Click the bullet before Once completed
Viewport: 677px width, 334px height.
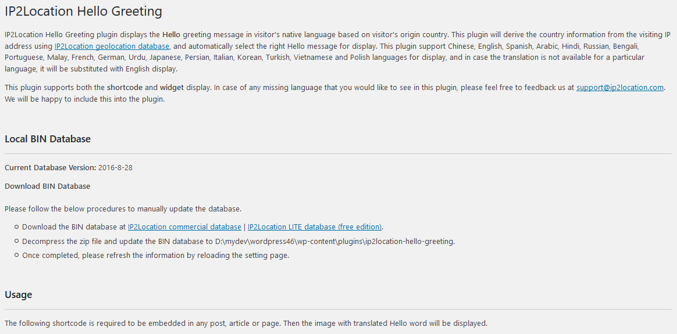tap(16, 255)
